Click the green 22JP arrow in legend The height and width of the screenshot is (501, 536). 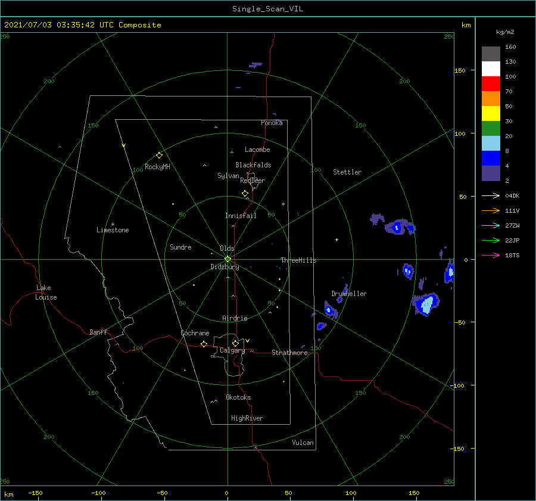(491, 241)
